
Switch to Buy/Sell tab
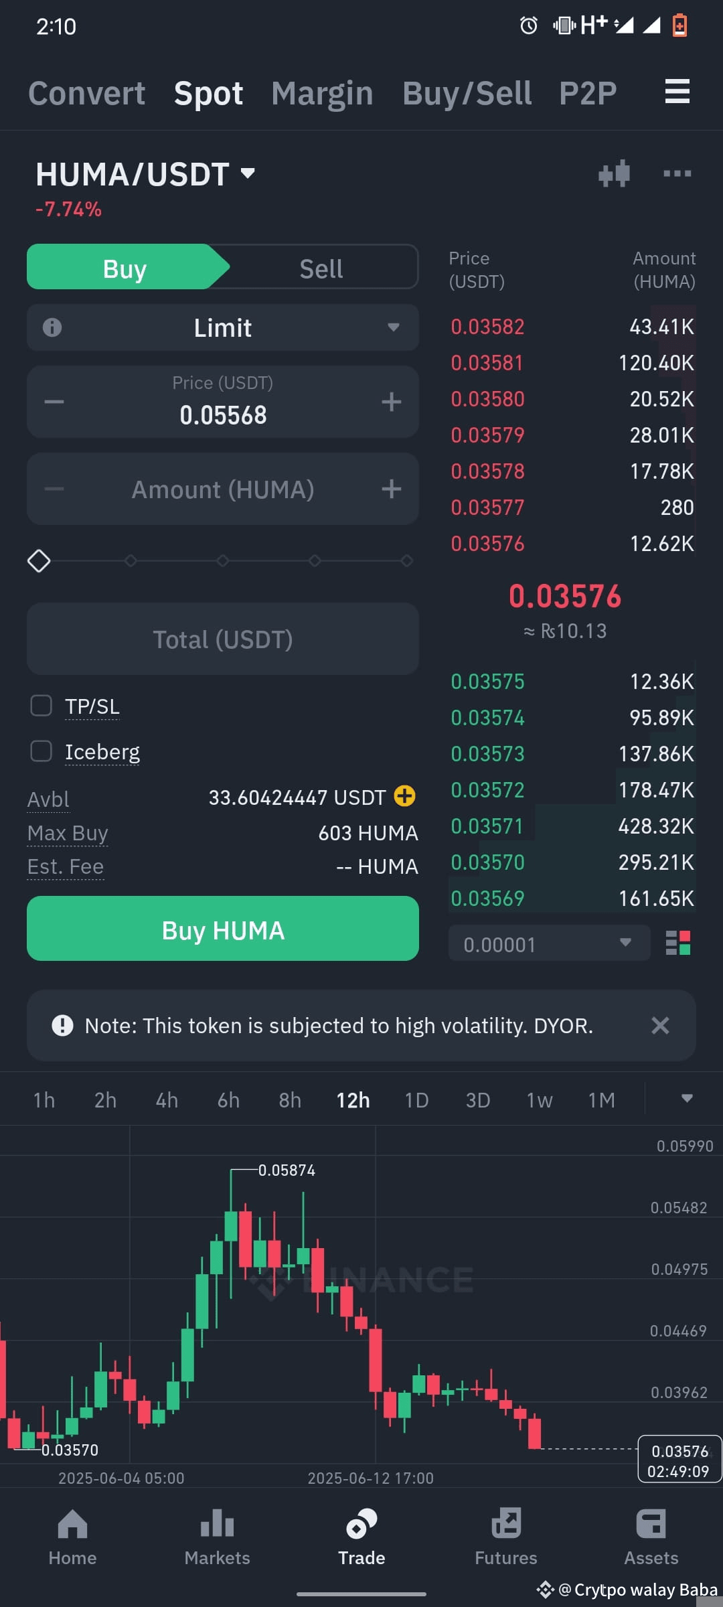[467, 92]
